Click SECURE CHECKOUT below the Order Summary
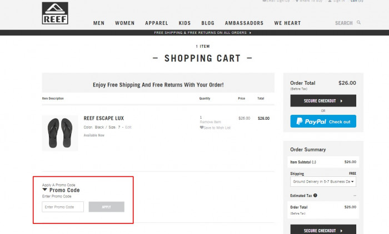The width and height of the screenshot is (389, 234). click(x=323, y=230)
